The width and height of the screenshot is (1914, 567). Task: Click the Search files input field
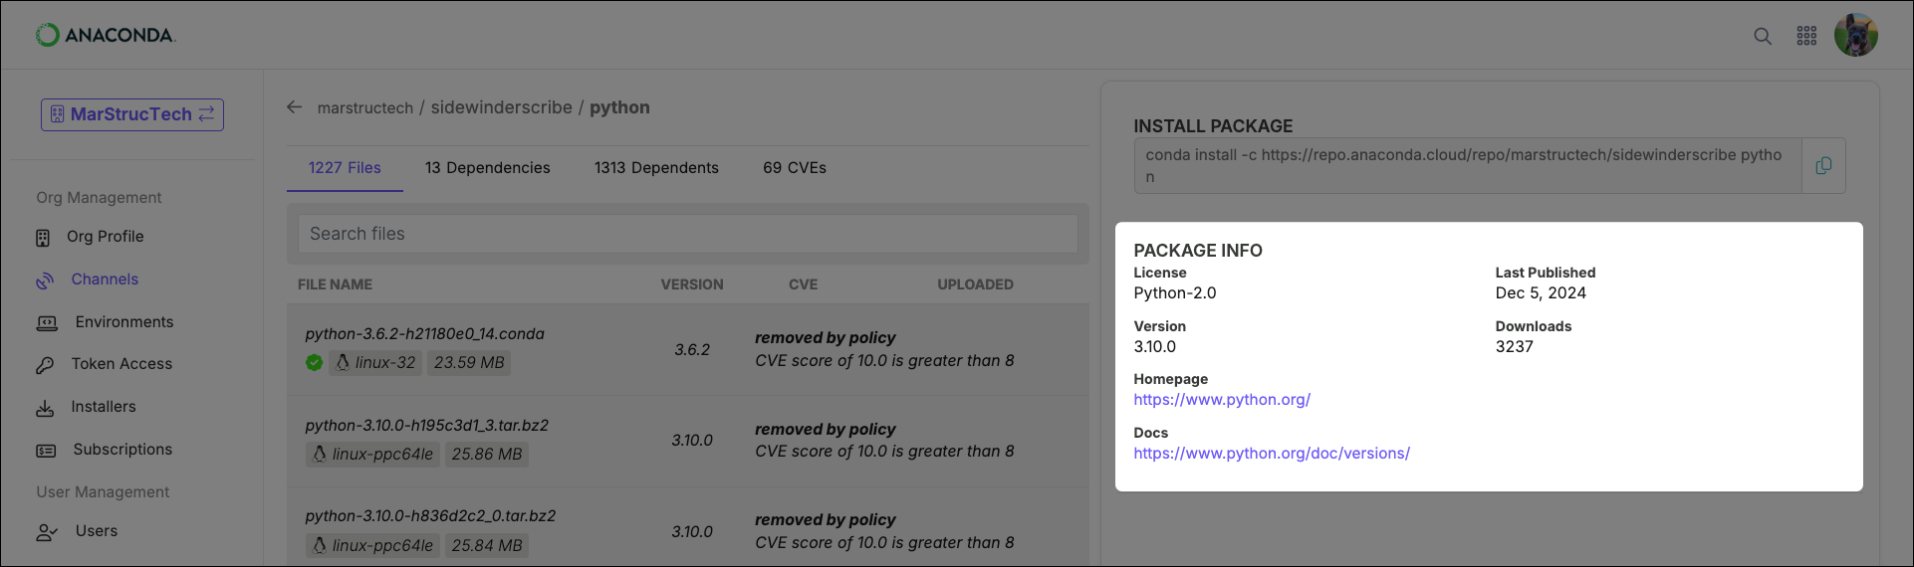point(687,234)
